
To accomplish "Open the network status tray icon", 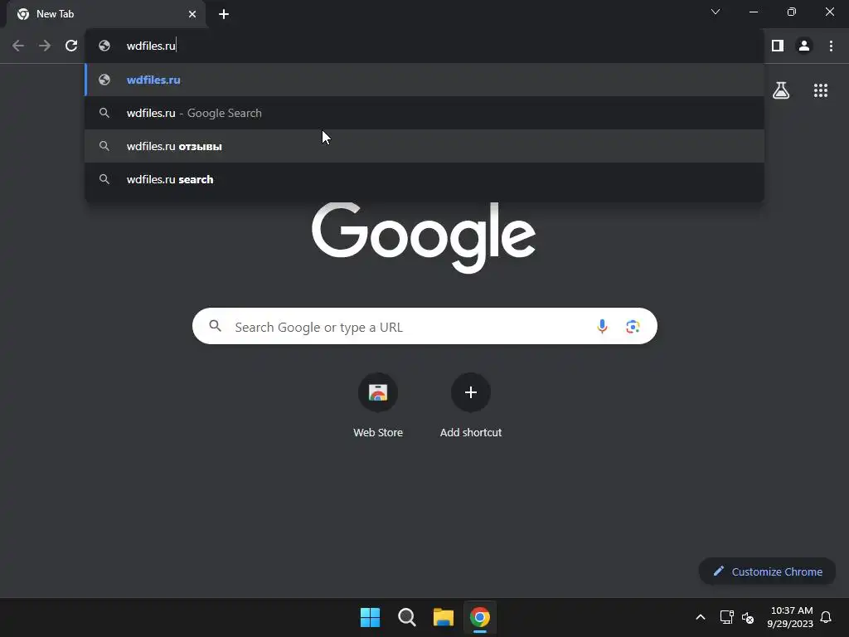I will [x=726, y=617].
